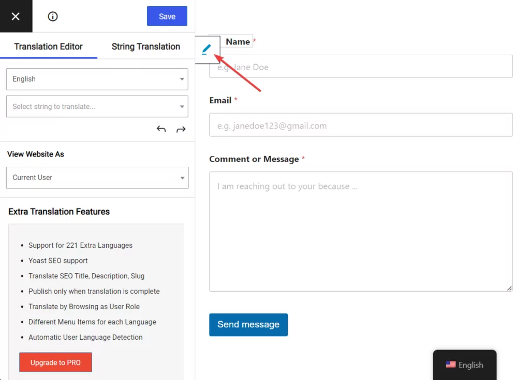Click the Name input field
This screenshot has height=380, width=530.
pyautogui.click(x=361, y=67)
